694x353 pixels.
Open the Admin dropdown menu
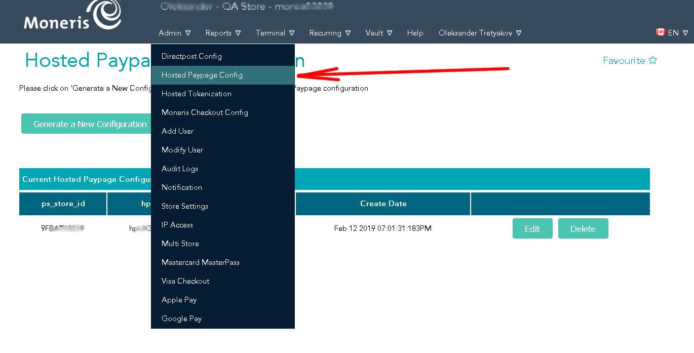pyautogui.click(x=174, y=33)
